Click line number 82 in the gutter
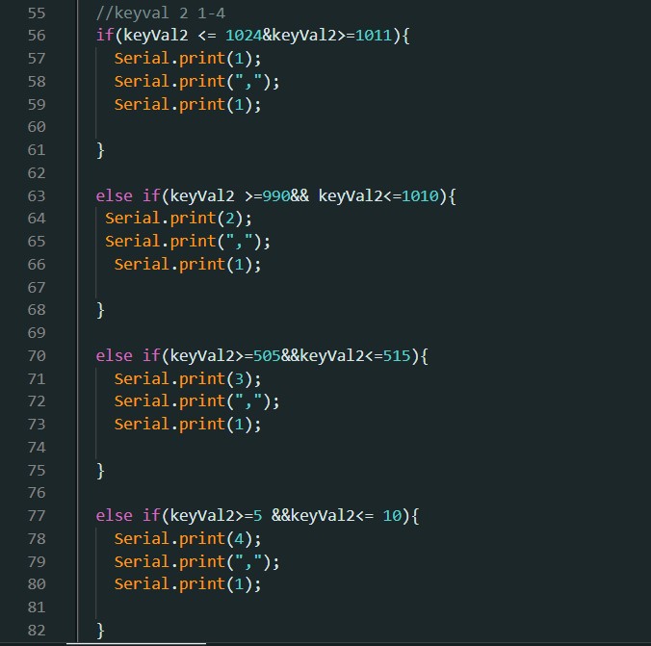This screenshot has width=651, height=646. point(37,631)
